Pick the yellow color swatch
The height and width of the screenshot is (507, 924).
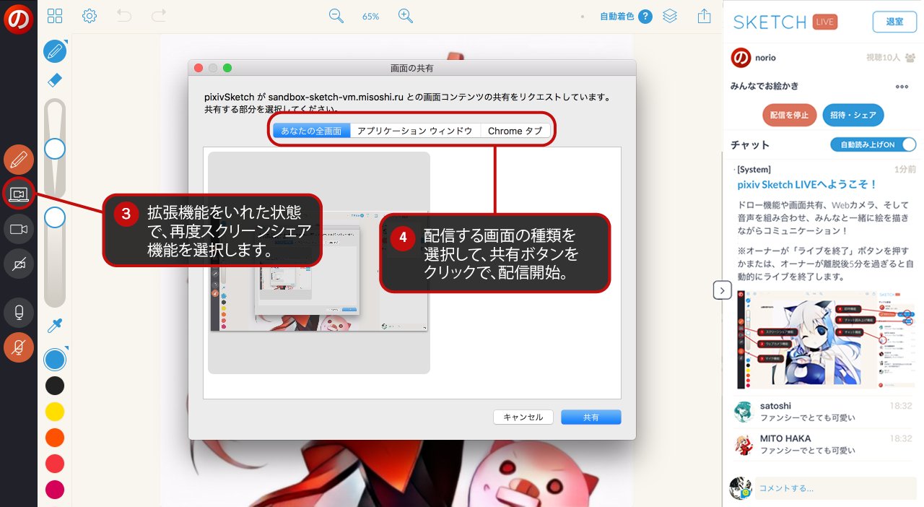coord(55,412)
